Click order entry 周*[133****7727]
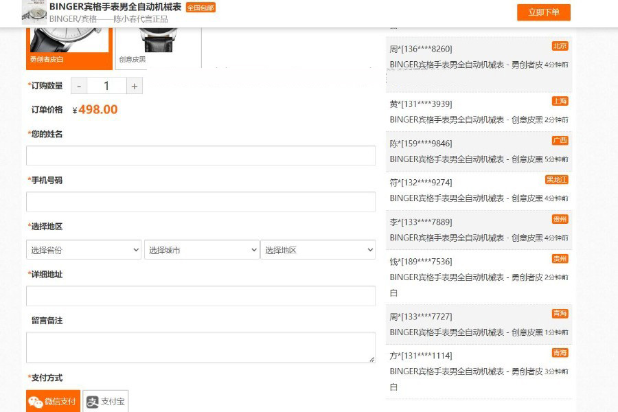The width and height of the screenshot is (618, 412). click(479, 325)
